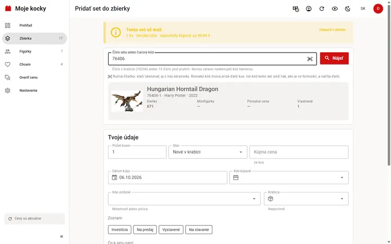Open the Chcem wishlist page
391x244 pixels.
click(x=34, y=64)
